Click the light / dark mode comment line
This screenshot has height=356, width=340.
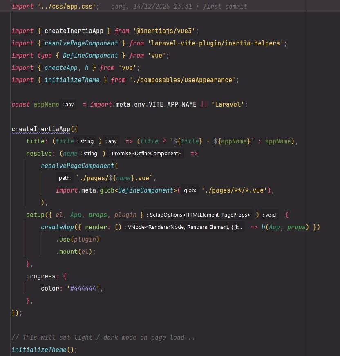click(x=103, y=338)
